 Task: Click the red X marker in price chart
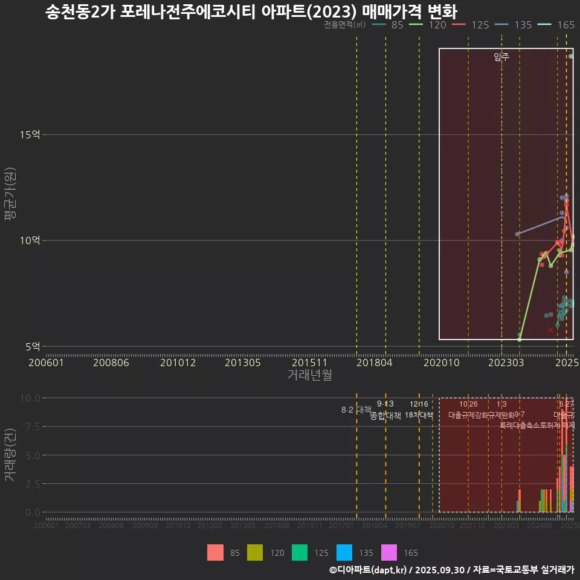click(550, 330)
